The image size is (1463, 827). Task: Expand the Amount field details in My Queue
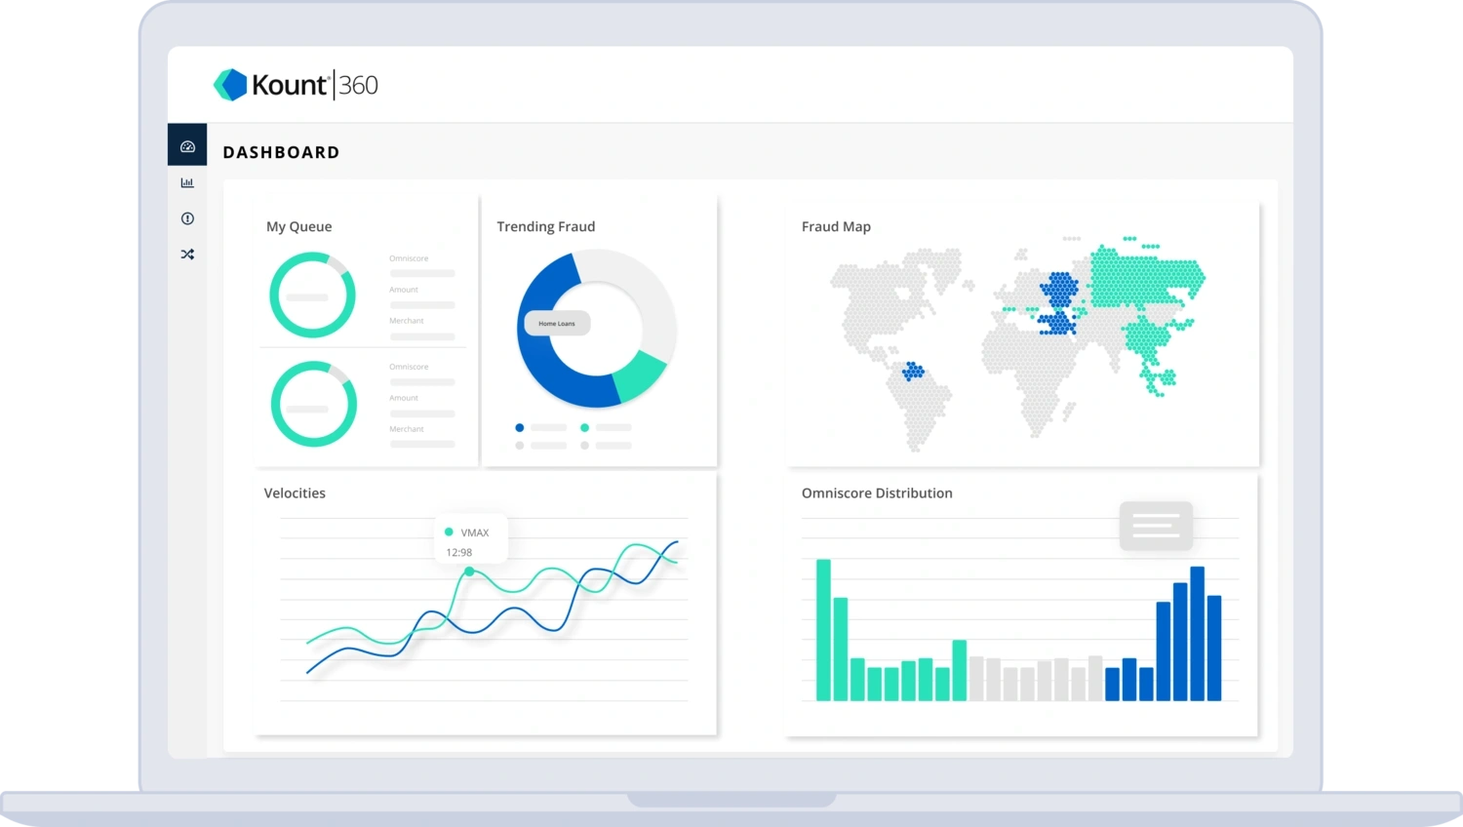click(x=404, y=290)
